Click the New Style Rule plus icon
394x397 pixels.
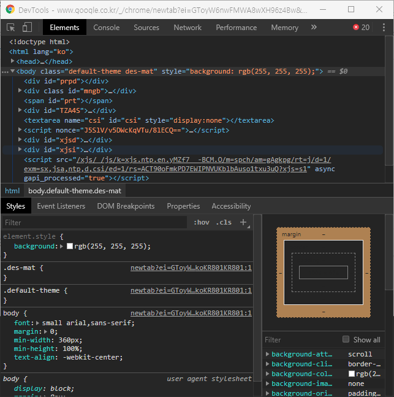coord(243,222)
